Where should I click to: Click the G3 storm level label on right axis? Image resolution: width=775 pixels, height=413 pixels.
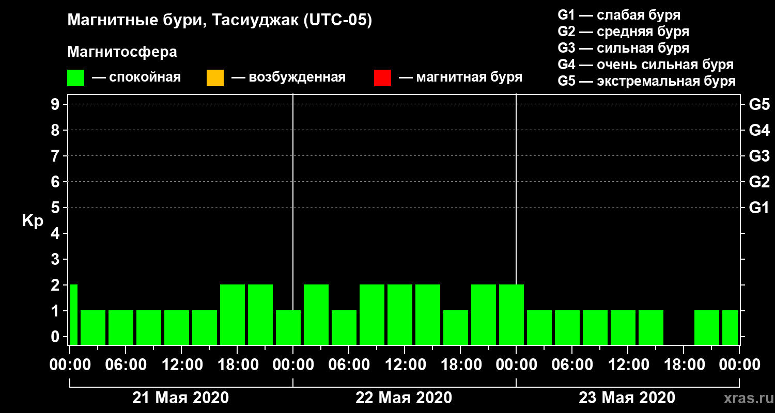(759, 156)
